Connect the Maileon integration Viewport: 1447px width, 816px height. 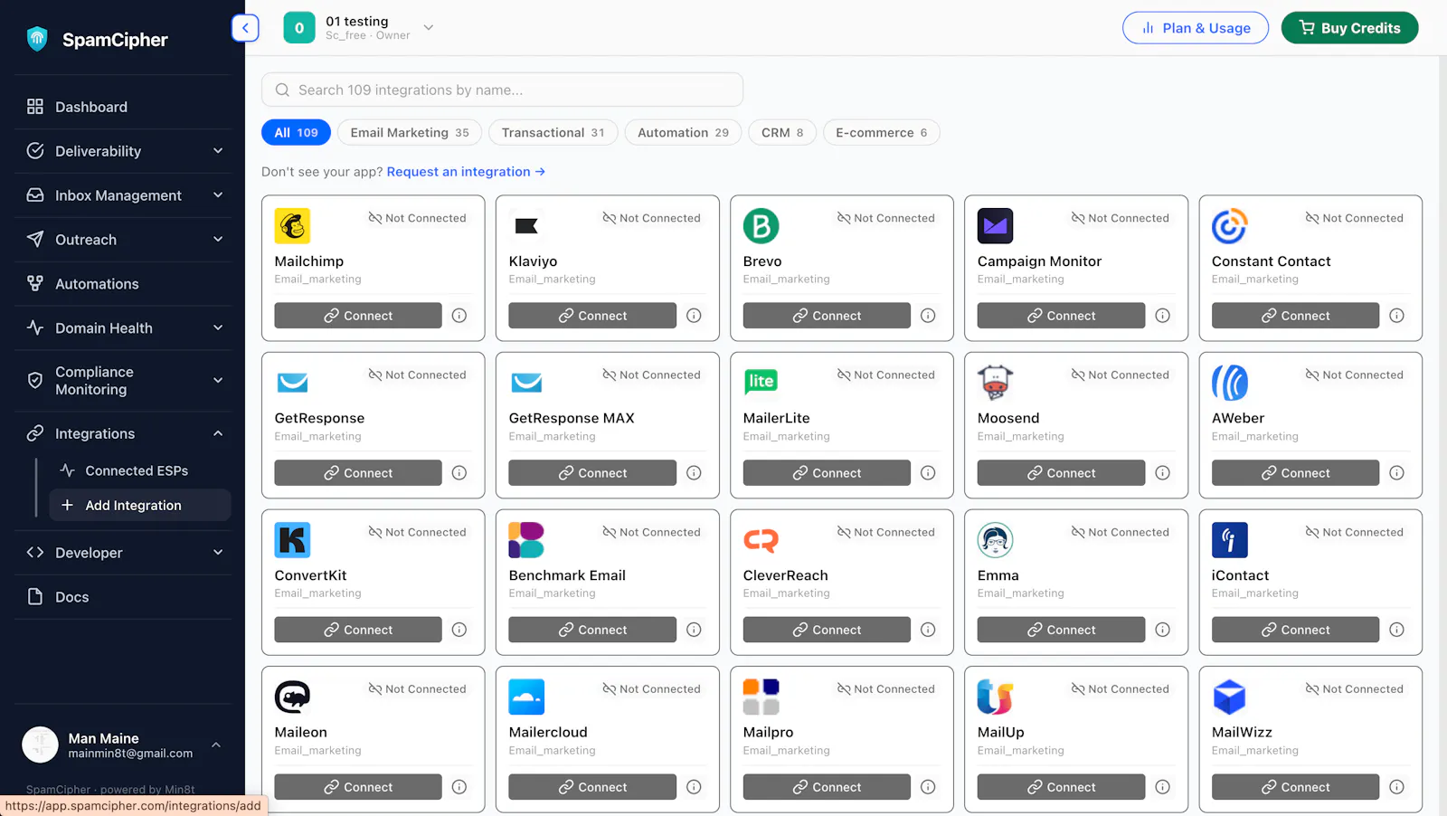[358, 787]
